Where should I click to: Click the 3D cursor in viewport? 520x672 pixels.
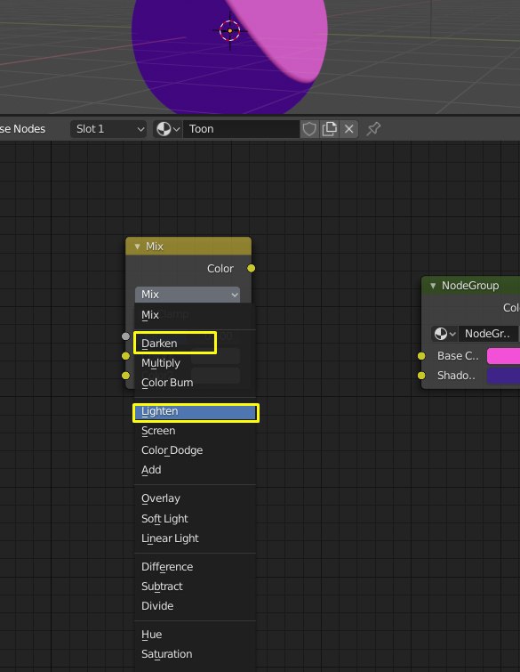[230, 31]
